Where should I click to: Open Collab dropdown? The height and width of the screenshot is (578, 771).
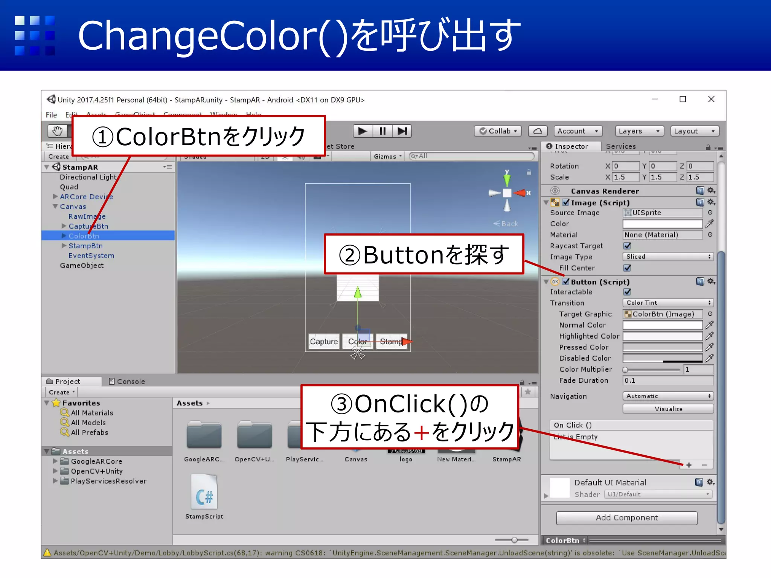498,131
